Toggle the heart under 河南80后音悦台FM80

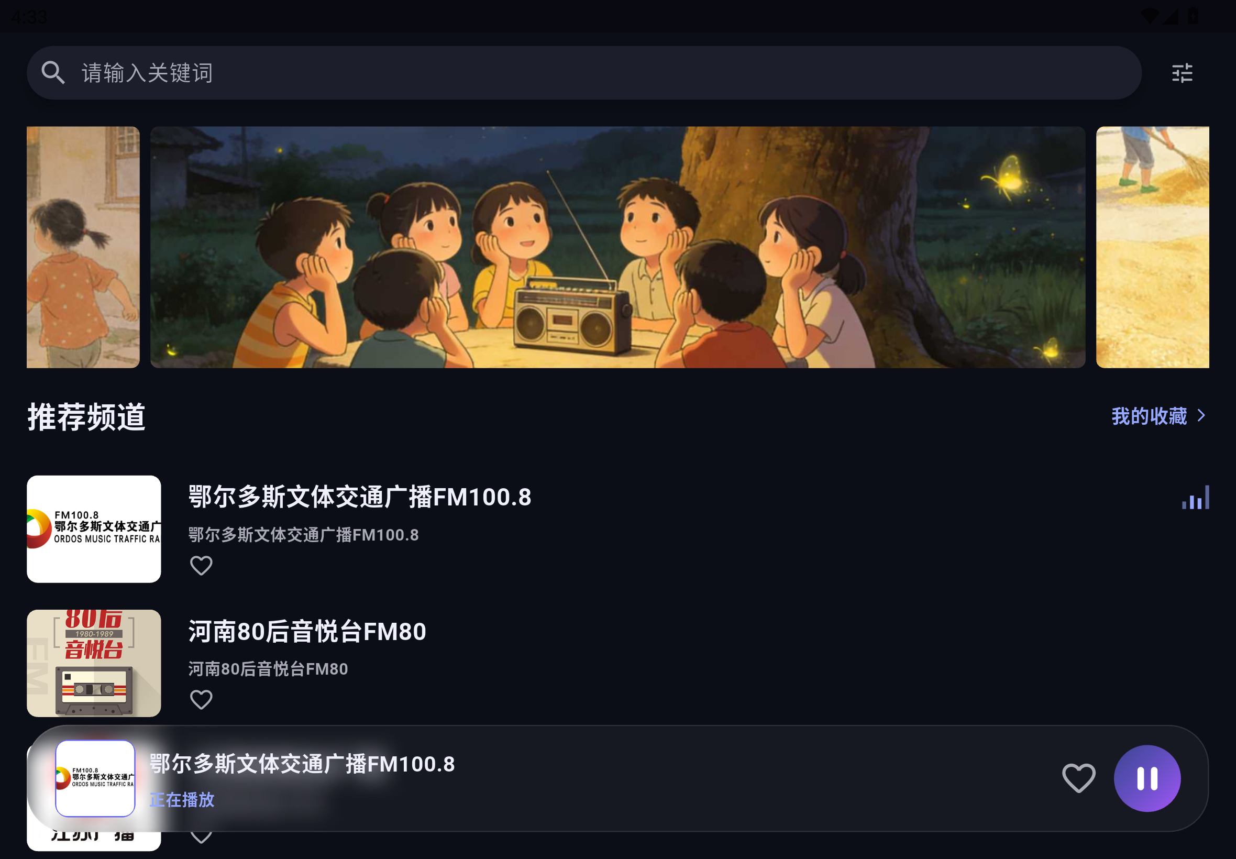pyautogui.click(x=201, y=699)
